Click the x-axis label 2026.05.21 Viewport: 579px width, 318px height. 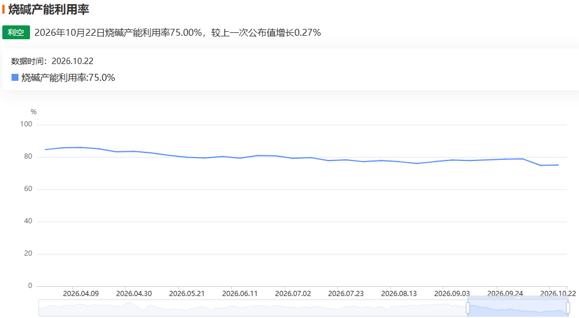[x=187, y=294]
